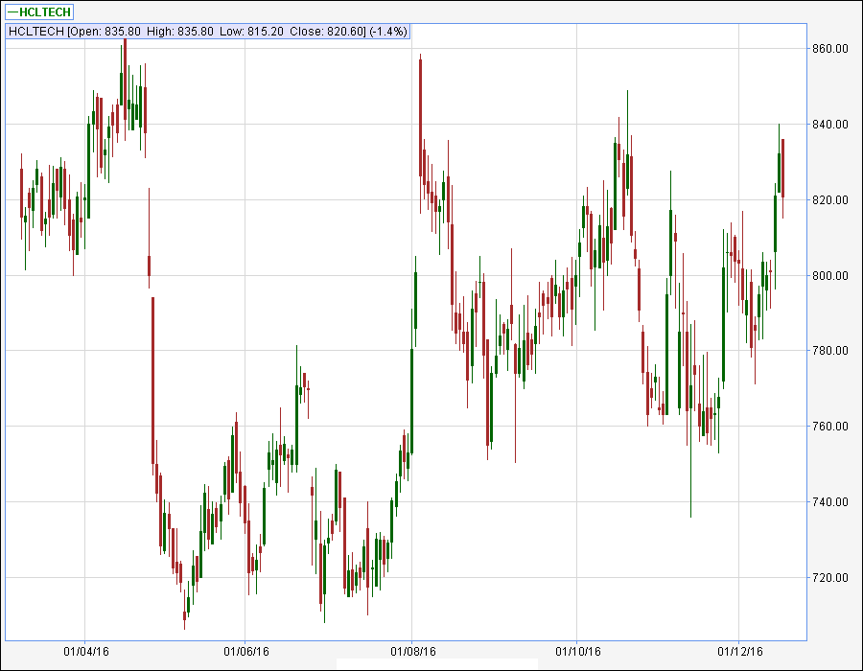Click the 760.00 price axis label
The width and height of the screenshot is (863, 671).
pyautogui.click(x=830, y=427)
